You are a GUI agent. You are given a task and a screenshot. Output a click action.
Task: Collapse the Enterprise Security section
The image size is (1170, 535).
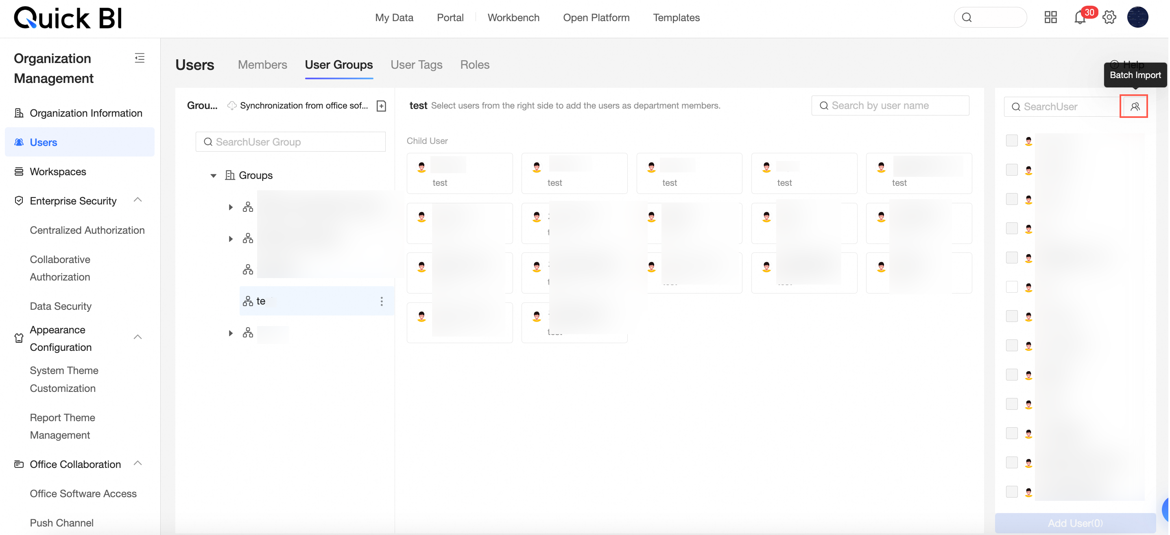point(138,200)
